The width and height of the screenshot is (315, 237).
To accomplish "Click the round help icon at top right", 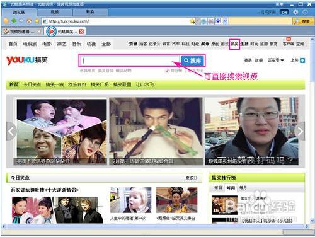I will 305,12.
